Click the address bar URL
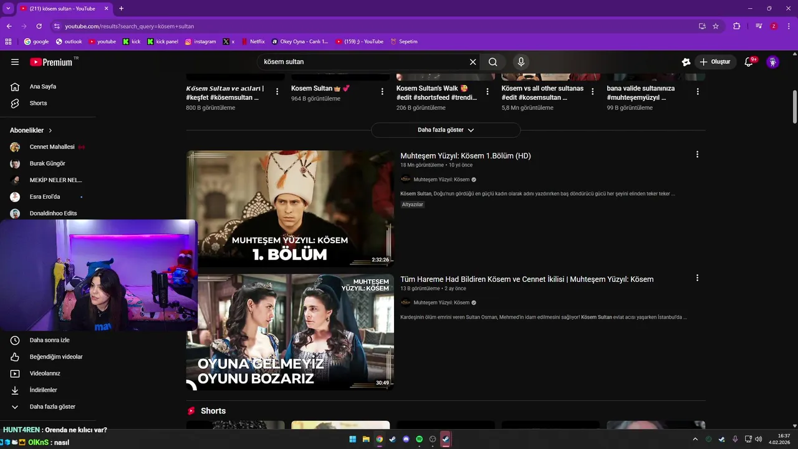Screen dimensions: 798x449 pos(130,26)
